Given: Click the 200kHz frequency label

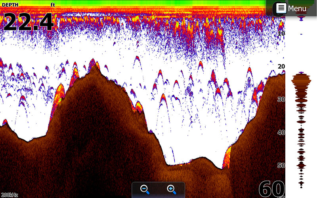Looking at the screenshot, I should tap(9, 195).
